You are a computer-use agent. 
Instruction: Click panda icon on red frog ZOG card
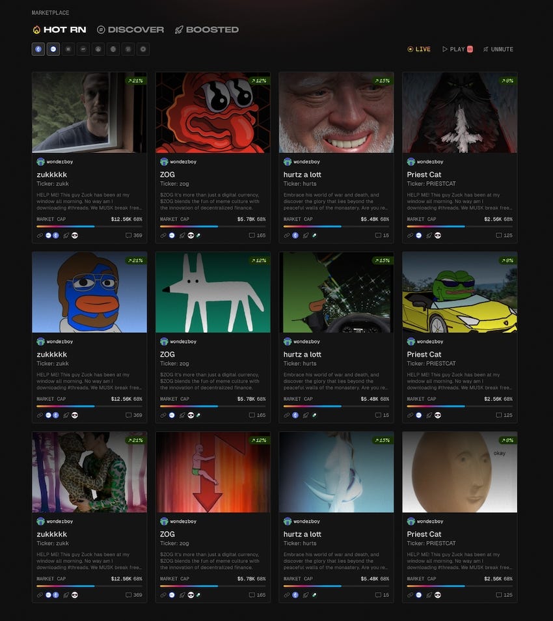click(x=191, y=235)
